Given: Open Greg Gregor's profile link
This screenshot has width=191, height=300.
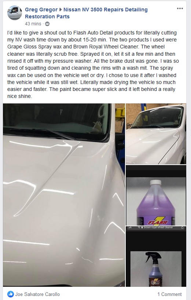Looking at the screenshot, I should click(41, 10).
